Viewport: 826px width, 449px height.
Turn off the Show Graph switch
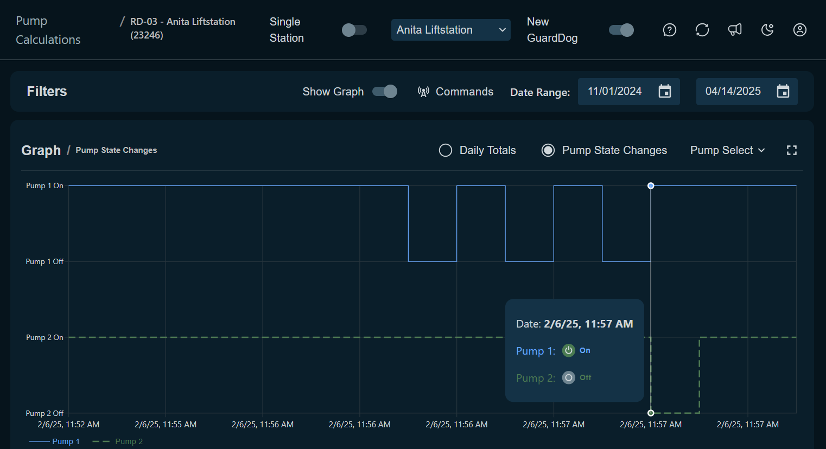(385, 91)
